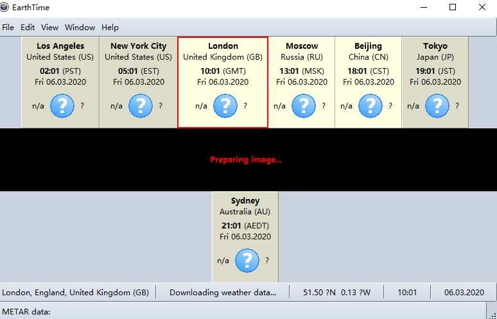Viewport: 497px width, 319px height.
Task: Click Tokyo unknown weather icon
Action: click(x=437, y=106)
